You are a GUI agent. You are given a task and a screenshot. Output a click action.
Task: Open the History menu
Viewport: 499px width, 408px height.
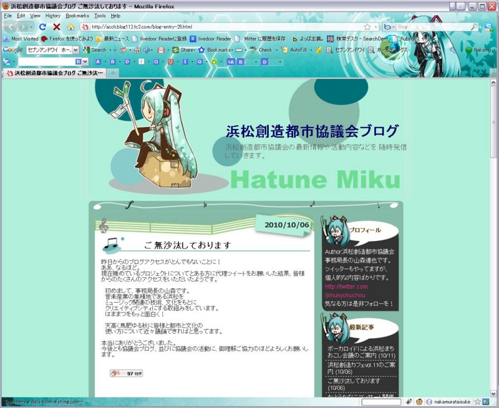[53, 16]
